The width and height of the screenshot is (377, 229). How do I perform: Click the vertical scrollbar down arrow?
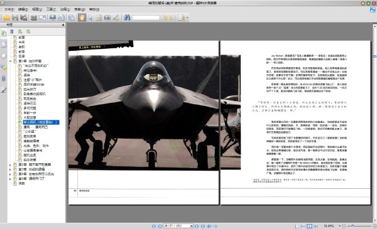pos(374,221)
